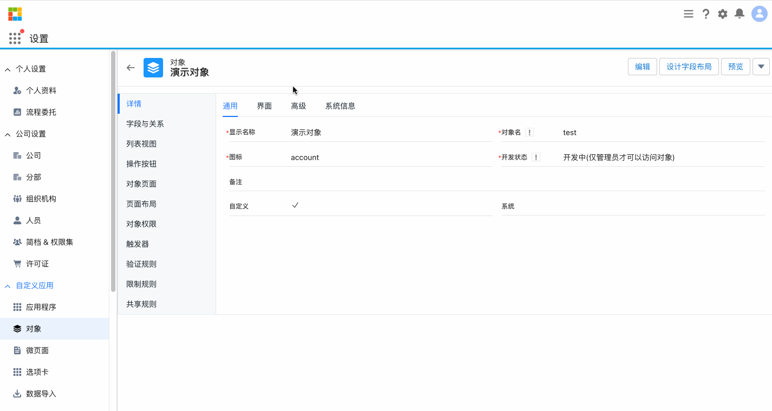Collapse the 个人设置 section
772x411 pixels.
(7, 69)
